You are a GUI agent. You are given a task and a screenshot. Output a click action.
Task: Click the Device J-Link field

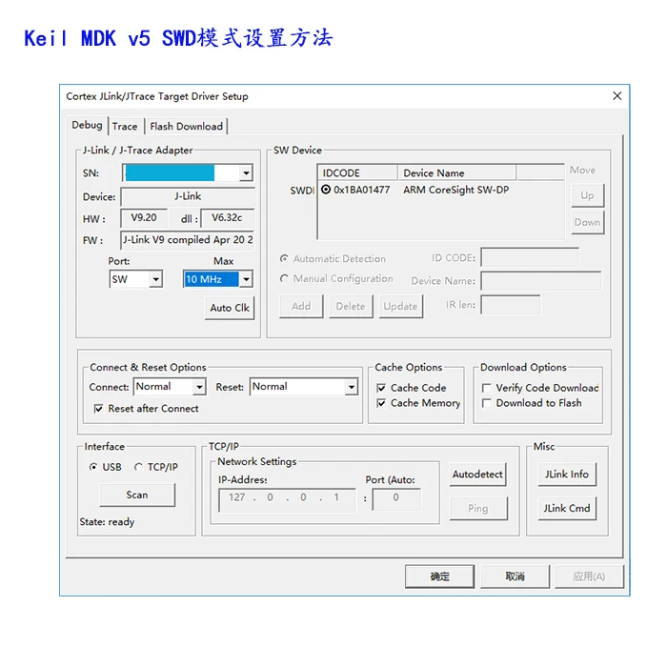188,196
